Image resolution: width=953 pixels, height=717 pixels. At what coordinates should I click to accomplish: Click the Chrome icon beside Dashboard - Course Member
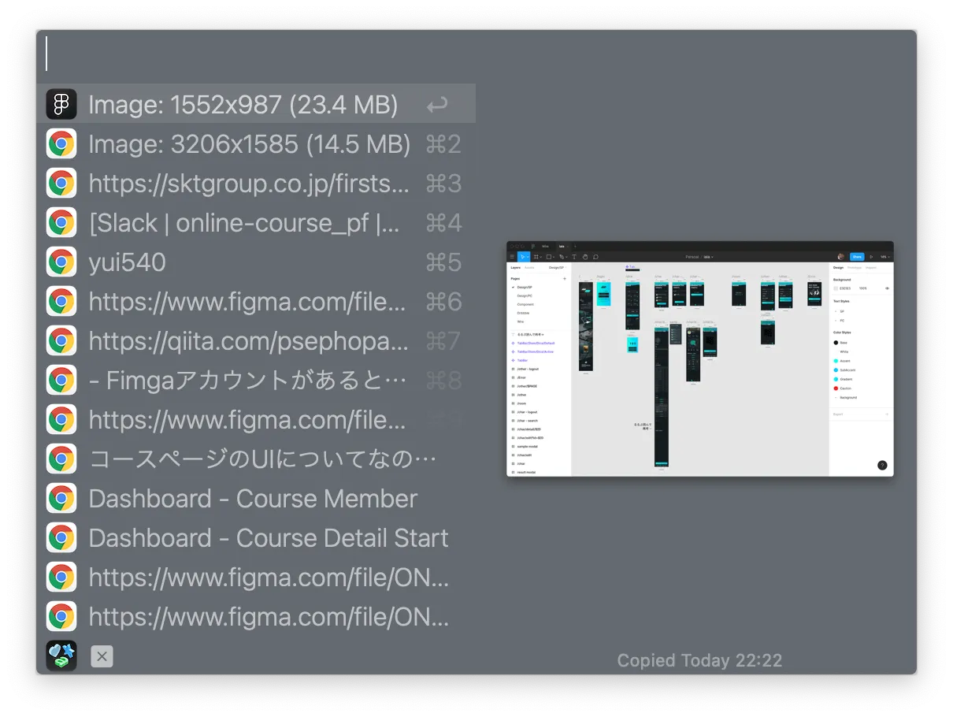61,498
